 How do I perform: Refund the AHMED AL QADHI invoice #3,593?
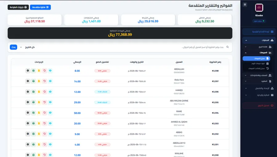[45, 123]
